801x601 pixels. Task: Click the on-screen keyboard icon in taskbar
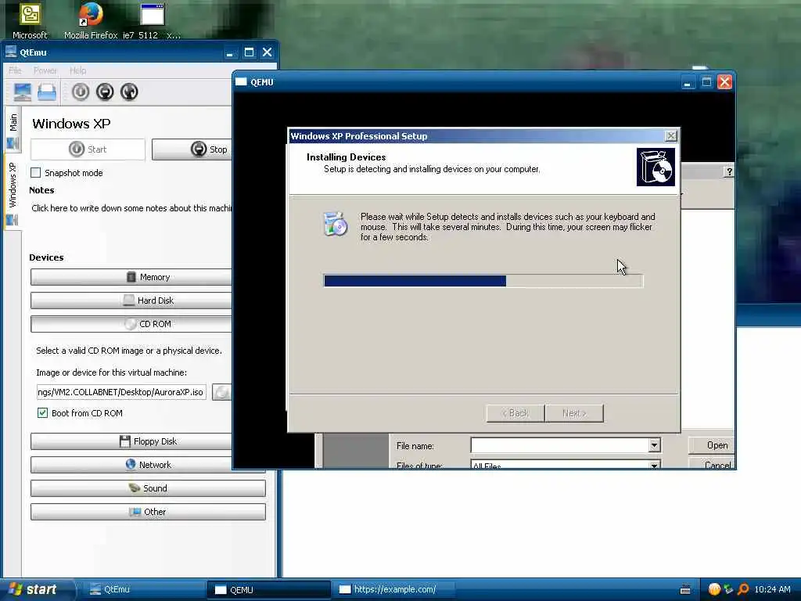pos(685,590)
